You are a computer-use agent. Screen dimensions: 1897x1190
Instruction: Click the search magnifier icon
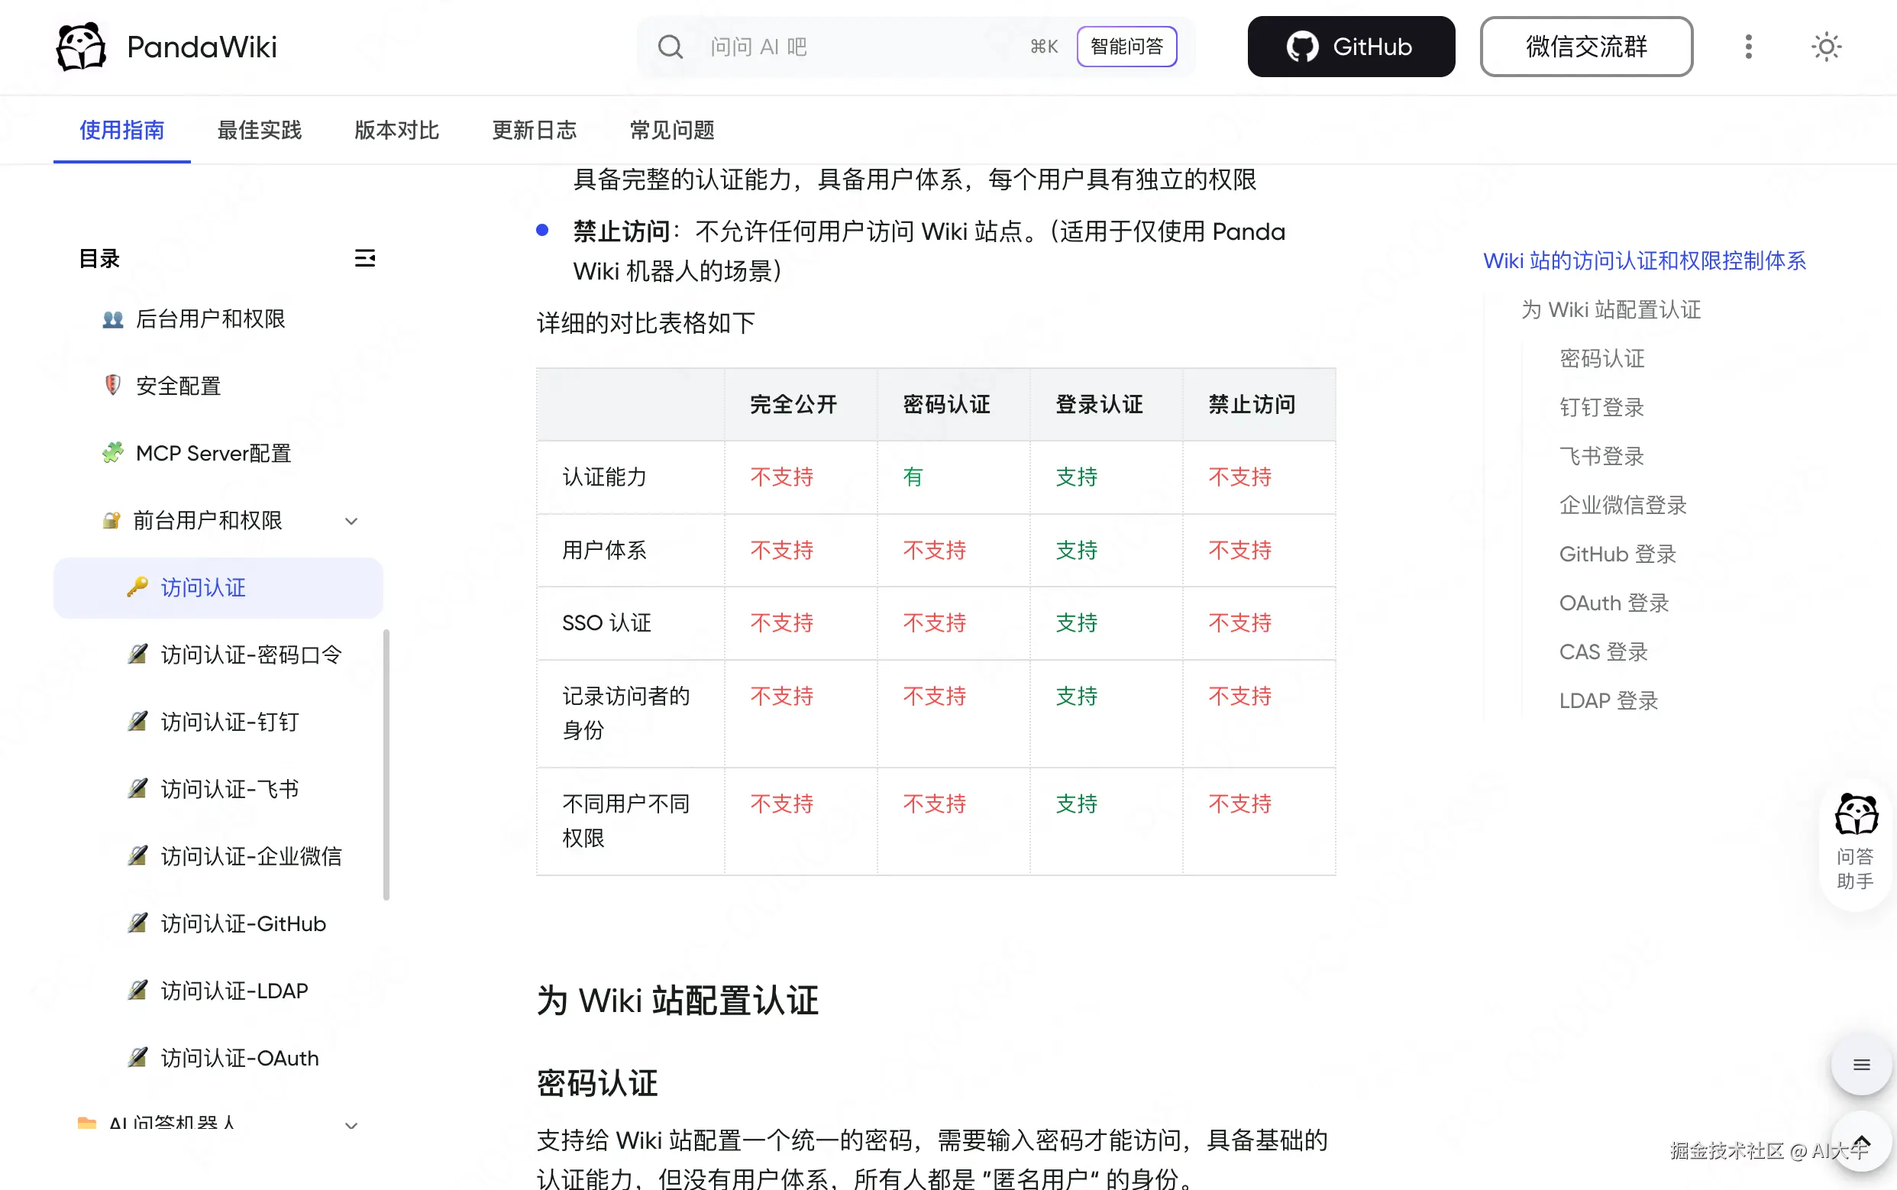coord(670,47)
